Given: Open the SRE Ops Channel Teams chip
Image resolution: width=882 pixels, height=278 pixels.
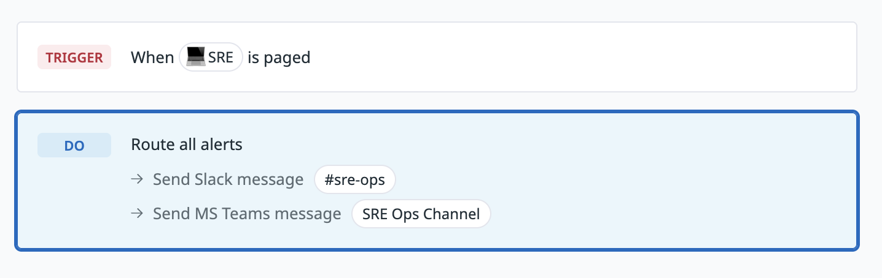Looking at the screenshot, I should [x=421, y=214].
